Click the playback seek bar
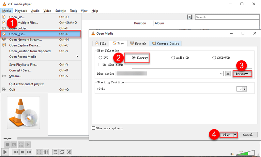This screenshot has height=157, width=261. click(53, 138)
